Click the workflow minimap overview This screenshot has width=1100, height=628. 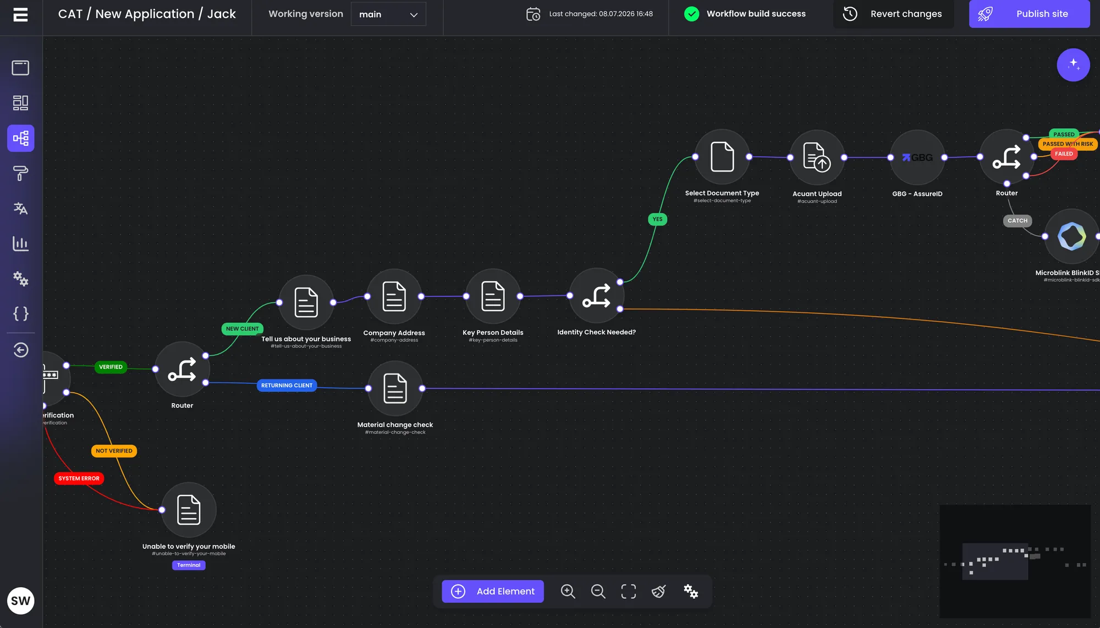pyautogui.click(x=1015, y=561)
